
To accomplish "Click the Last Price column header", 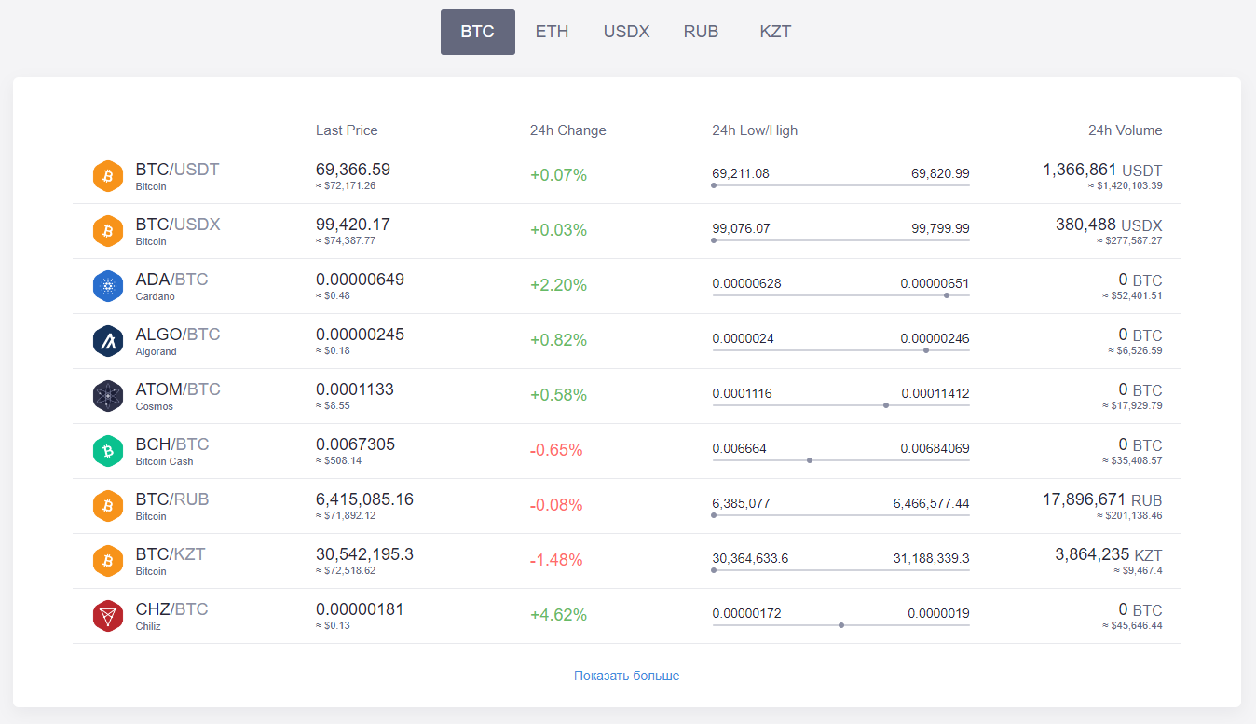I will point(347,130).
